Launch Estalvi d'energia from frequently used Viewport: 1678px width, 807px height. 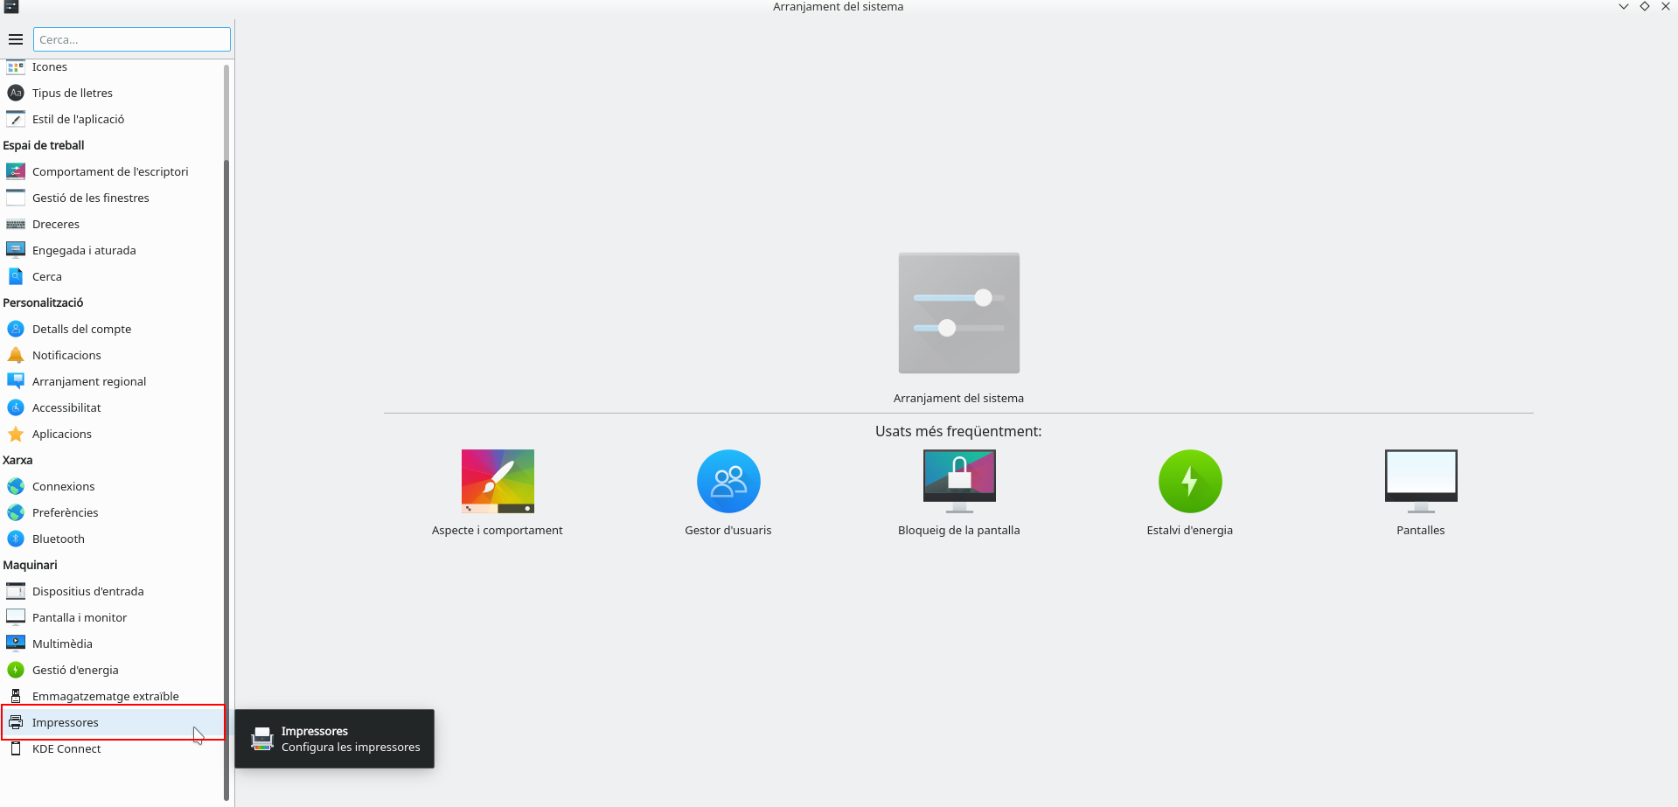pyautogui.click(x=1189, y=482)
